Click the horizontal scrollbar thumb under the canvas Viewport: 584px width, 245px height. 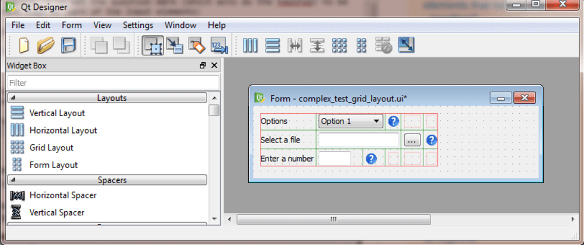(x=333, y=219)
